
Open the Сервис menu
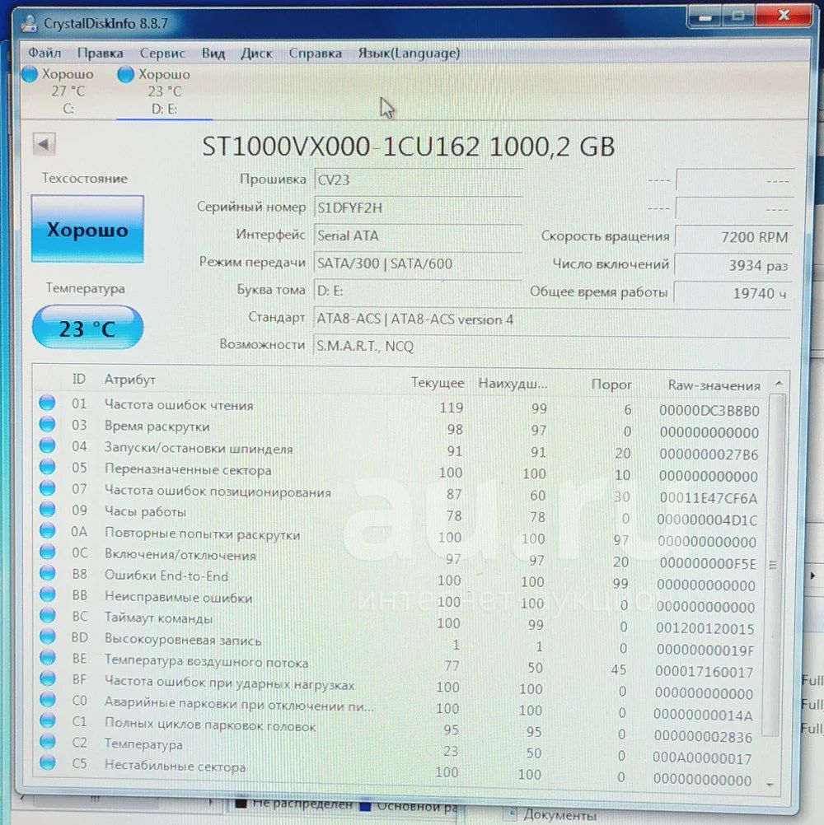pos(162,54)
